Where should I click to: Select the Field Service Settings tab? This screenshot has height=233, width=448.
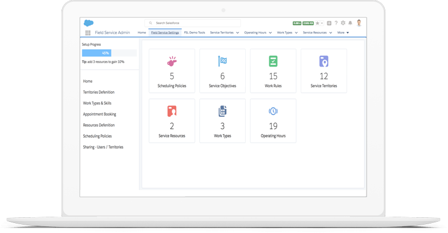[165, 33]
